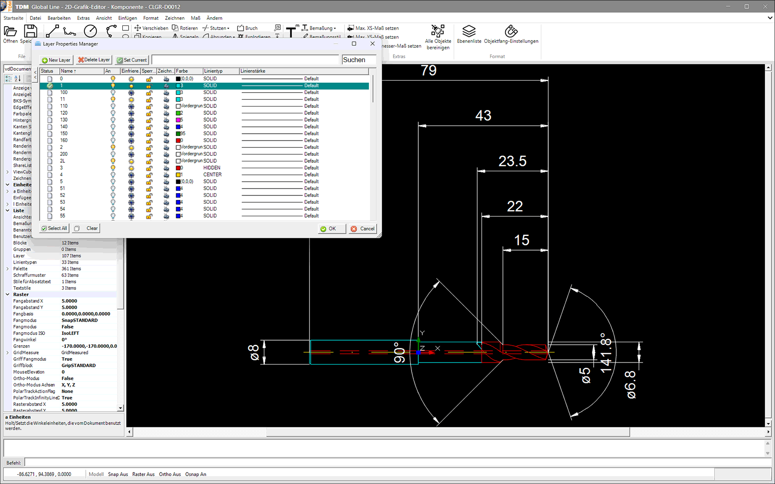Click the sort alphabetically icon in properties panel
This screenshot has width=775, height=484.
[x=18, y=78]
